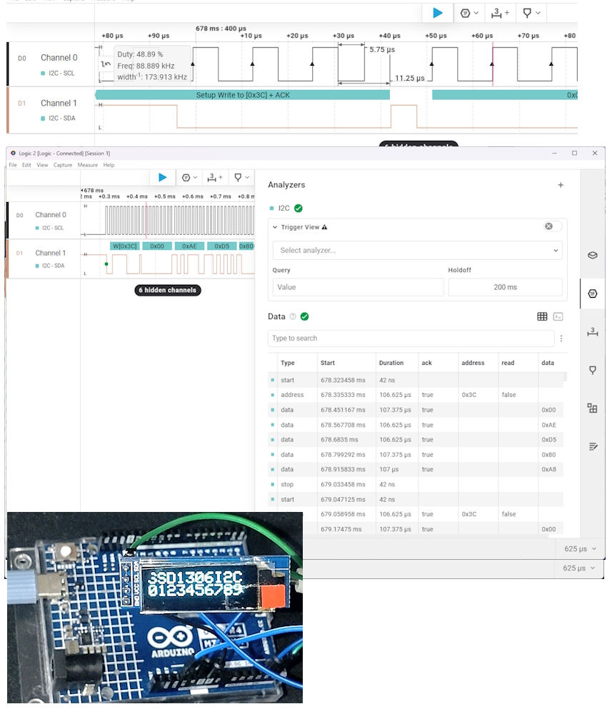Image resolution: width=607 pixels, height=714 pixels.
Task: Switch Data panel to table view
Action: click(542, 316)
